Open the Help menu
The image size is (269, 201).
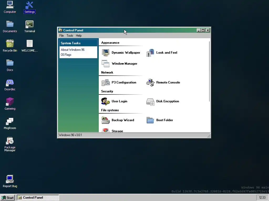coord(79,36)
